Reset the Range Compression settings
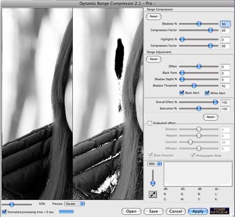This screenshot has width=235, height=217. pos(154,16)
